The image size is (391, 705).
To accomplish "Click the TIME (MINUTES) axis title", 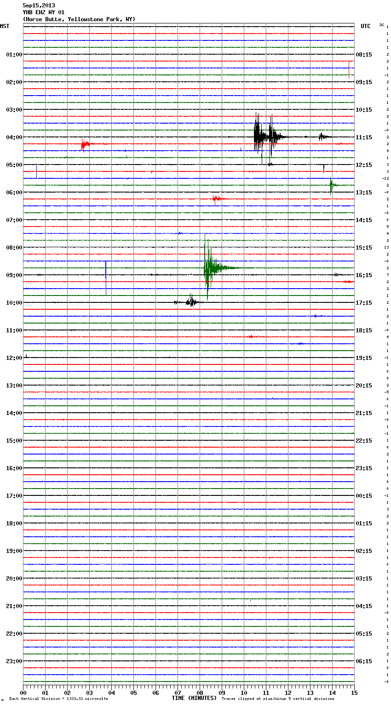I will 194,698.
